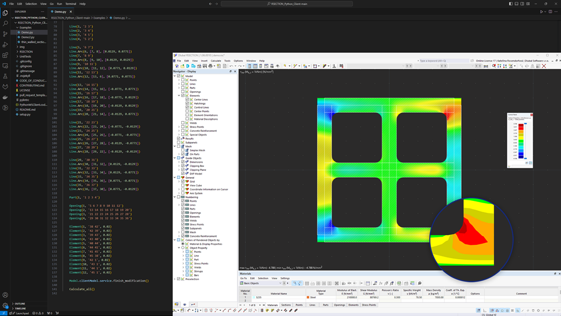Open Source Control in the activity bar
This screenshot has height=316, width=561.
[5, 34]
